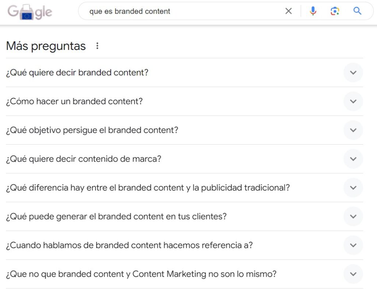Clear the search query with the X icon
This screenshot has width=377, height=290.
(x=288, y=11)
